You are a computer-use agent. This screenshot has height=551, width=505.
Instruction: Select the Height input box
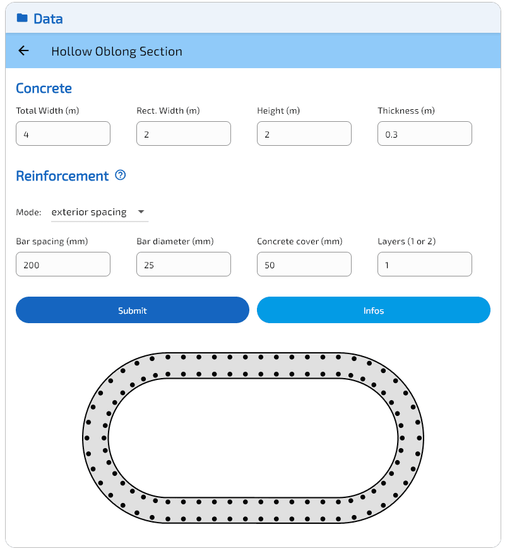304,134
